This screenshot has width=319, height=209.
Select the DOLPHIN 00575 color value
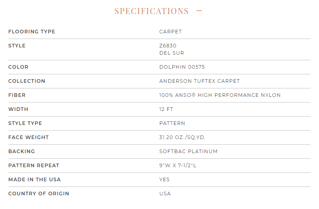coord(182,67)
